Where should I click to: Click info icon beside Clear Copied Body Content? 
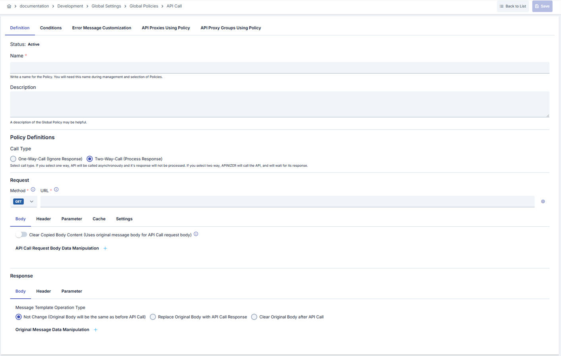click(x=196, y=234)
